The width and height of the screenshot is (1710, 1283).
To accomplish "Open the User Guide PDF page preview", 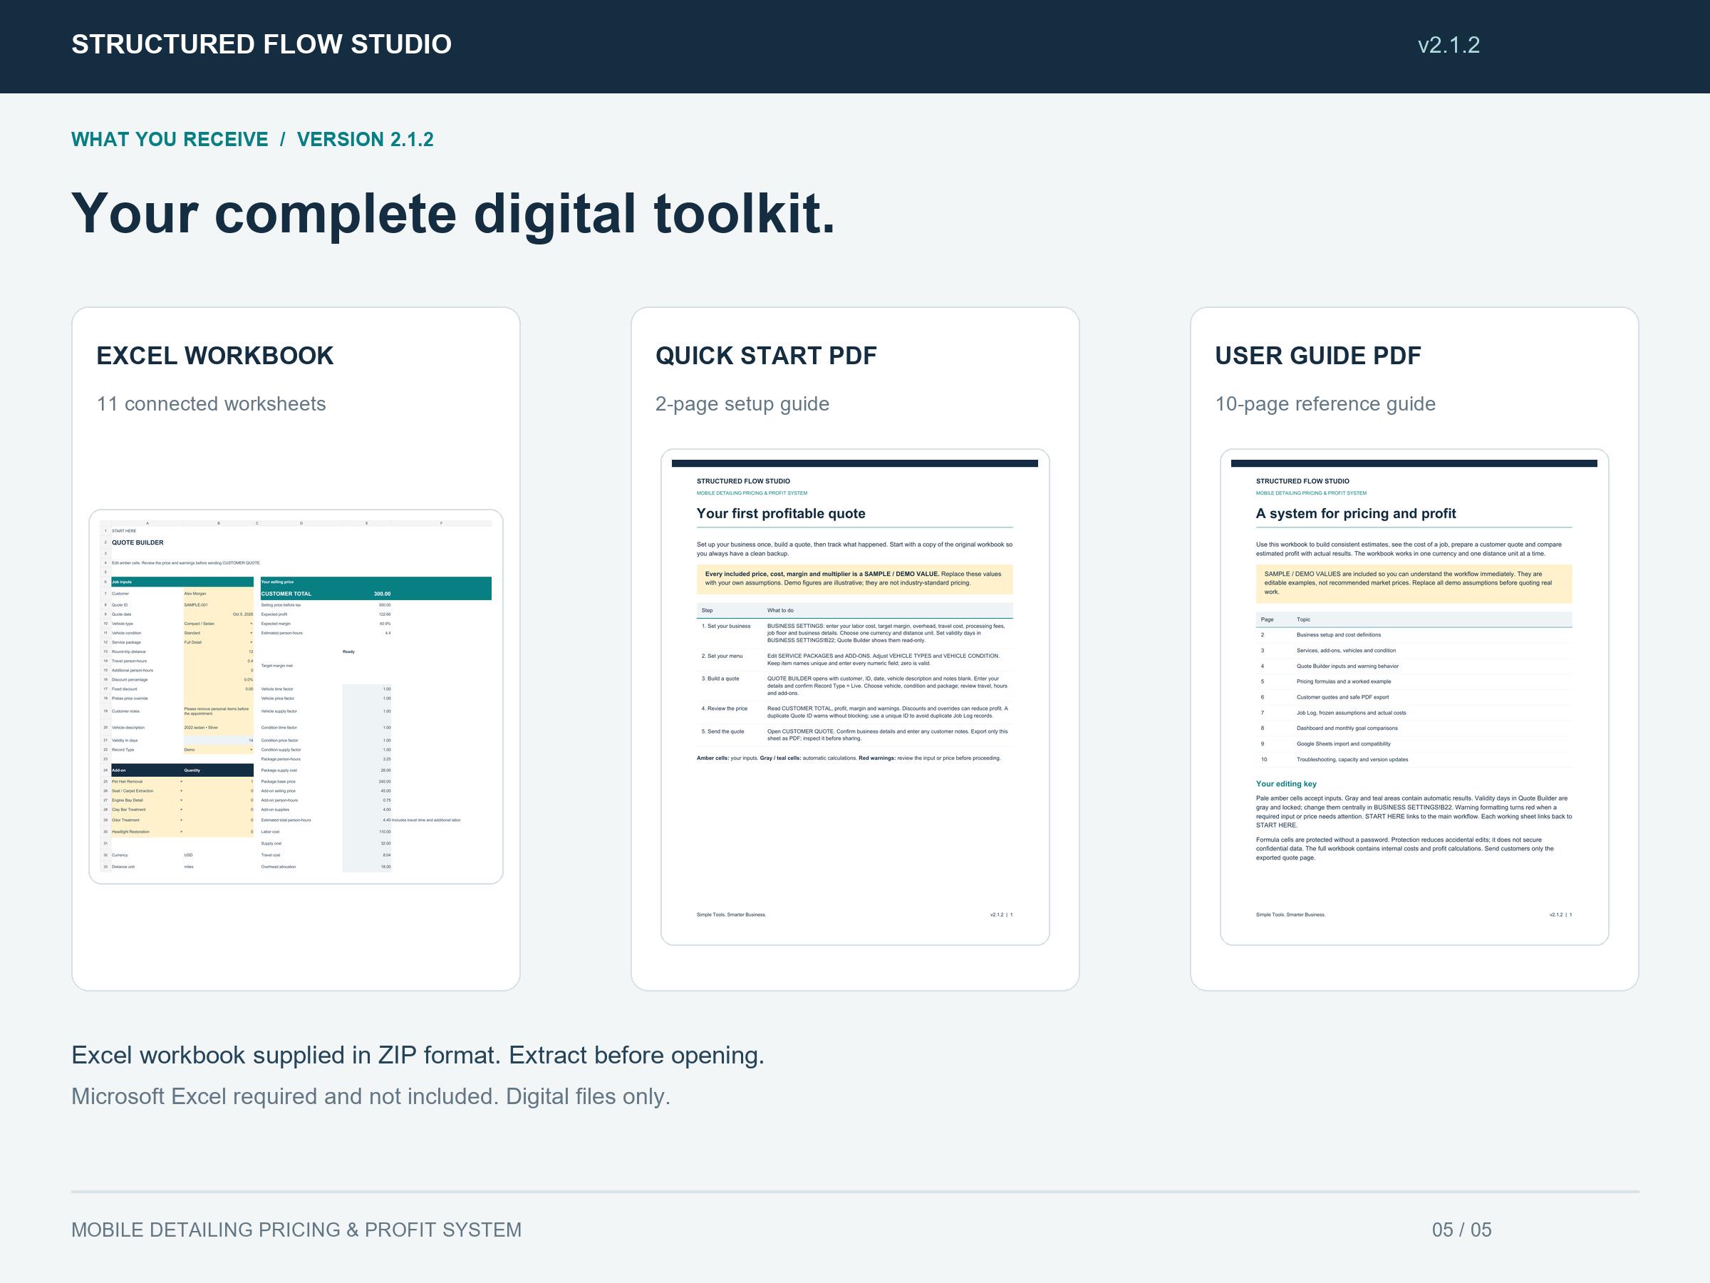I will [1414, 696].
